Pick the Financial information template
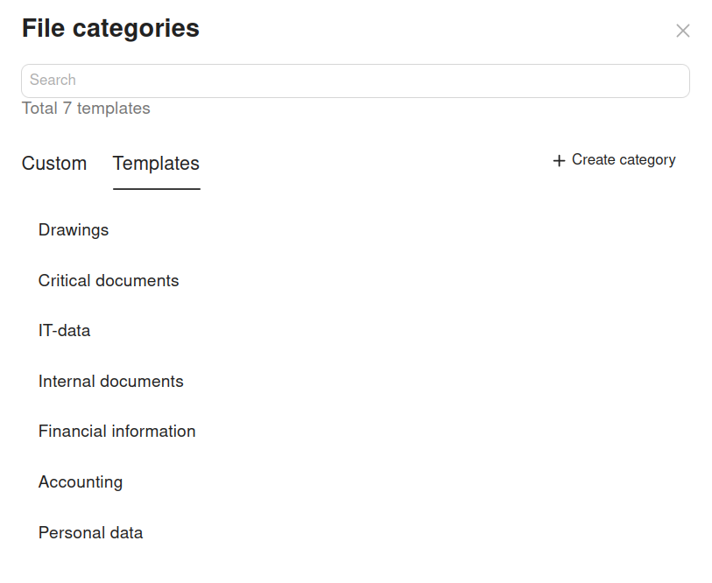This screenshot has width=712, height=583. [x=117, y=432]
